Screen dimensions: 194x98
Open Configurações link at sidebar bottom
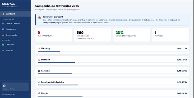(x=9, y=94)
